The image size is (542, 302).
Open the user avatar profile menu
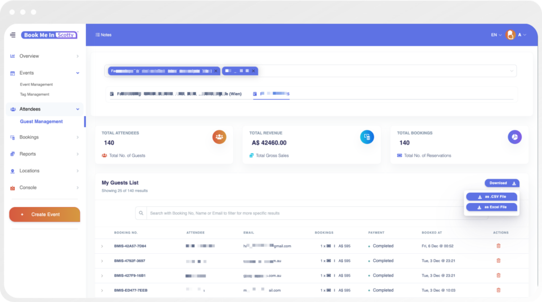(x=511, y=35)
